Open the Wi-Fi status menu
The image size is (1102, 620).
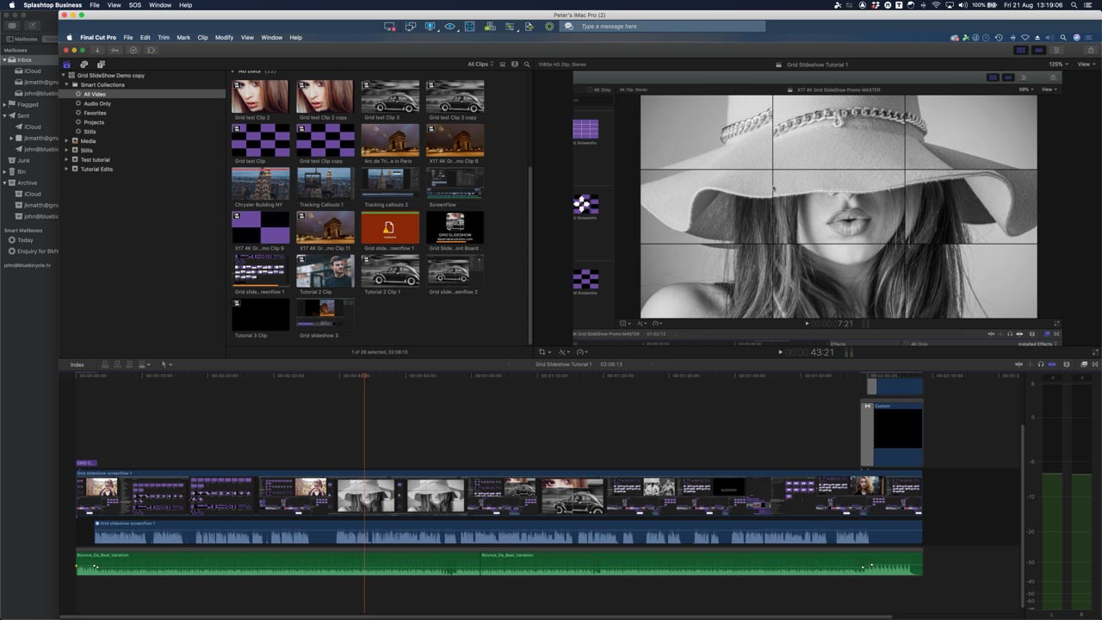[937, 5]
